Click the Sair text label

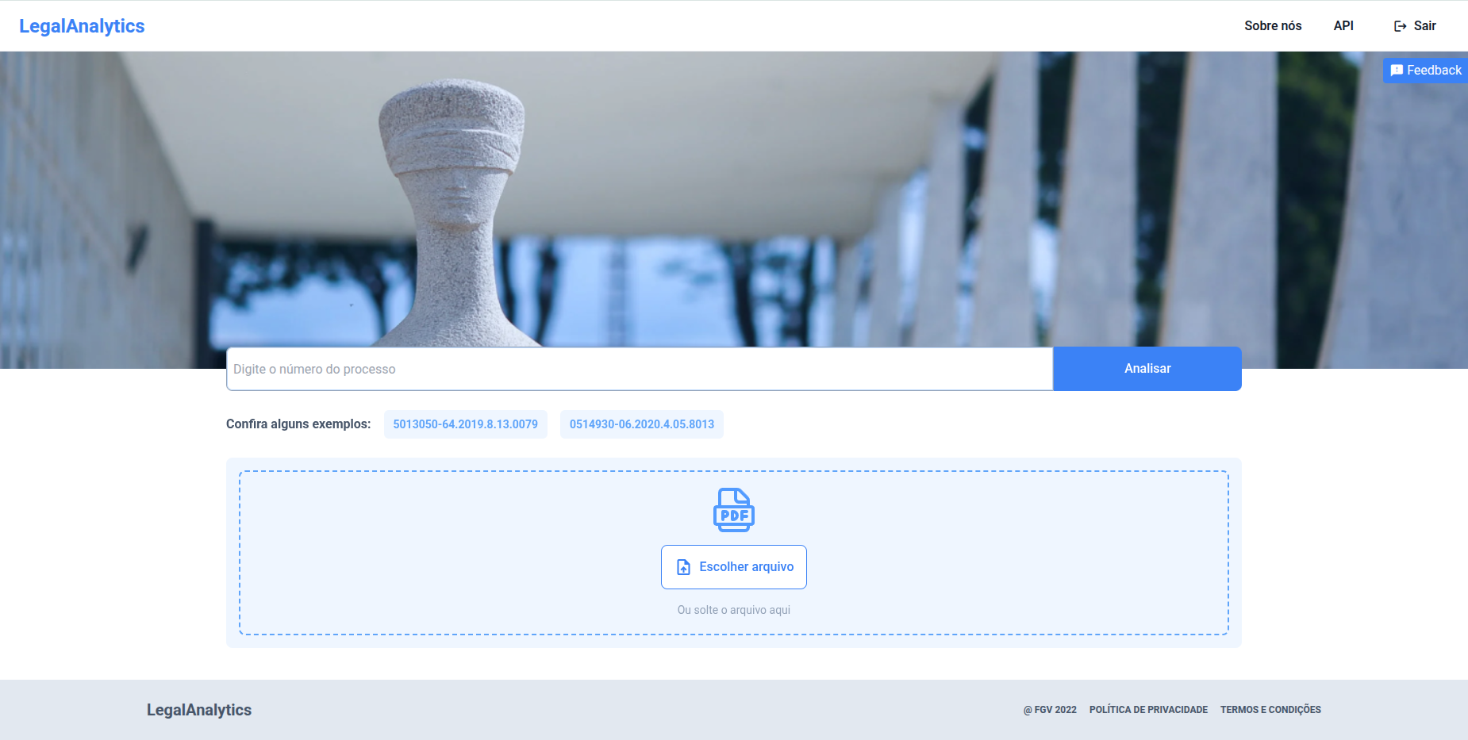tap(1424, 26)
